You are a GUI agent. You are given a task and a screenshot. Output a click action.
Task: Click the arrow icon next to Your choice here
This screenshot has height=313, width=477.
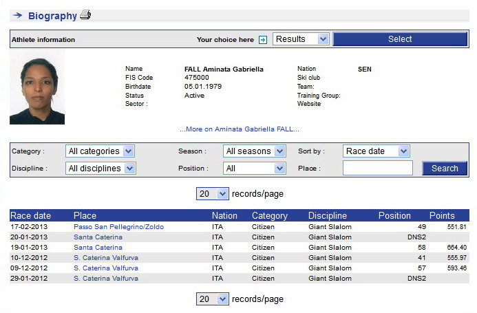click(x=262, y=40)
